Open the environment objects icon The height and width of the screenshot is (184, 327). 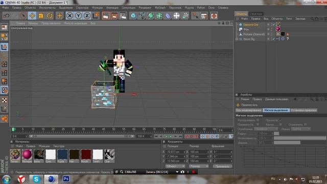176,16
